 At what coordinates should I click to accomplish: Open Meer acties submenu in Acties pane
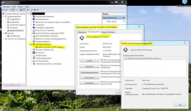click(114, 22)
